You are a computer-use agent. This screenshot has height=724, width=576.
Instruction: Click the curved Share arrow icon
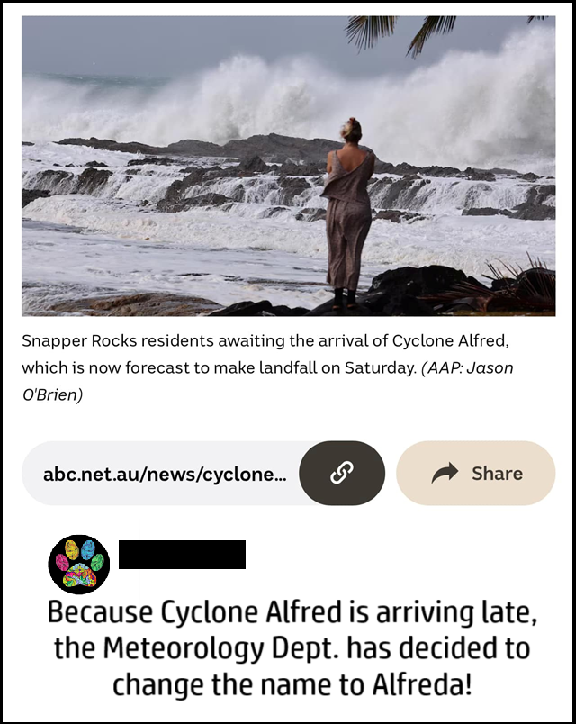[445, 473]
